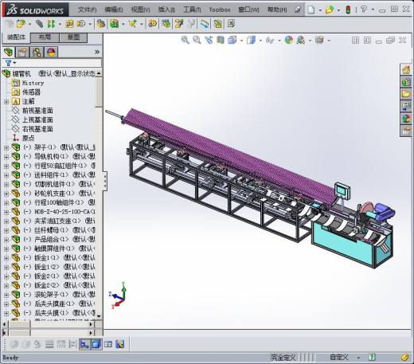
Task: Click the filter funnel icon in tree
Action: point(8,63)
